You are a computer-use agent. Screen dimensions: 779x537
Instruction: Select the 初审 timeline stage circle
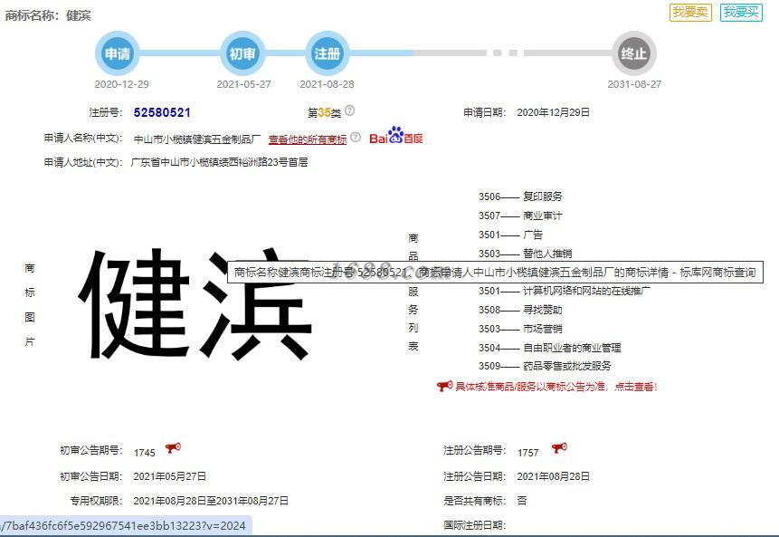point(242,53)
